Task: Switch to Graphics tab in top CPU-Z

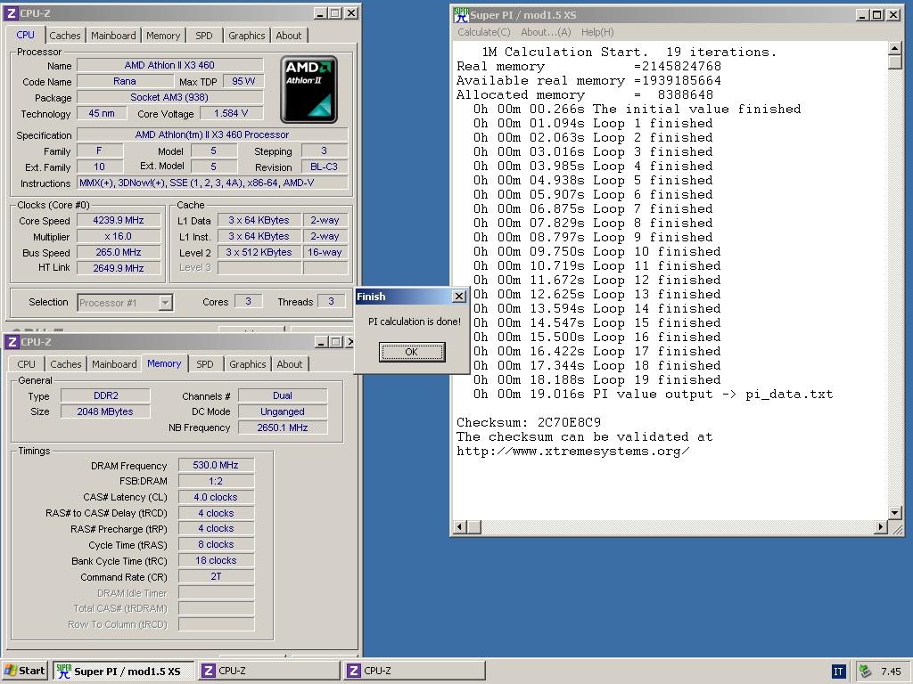Action: (x=246, y=36)
